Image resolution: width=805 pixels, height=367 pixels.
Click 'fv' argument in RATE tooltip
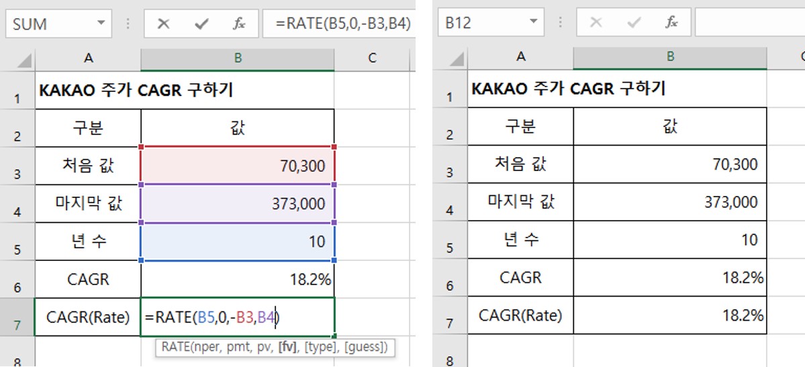point(287,347)
